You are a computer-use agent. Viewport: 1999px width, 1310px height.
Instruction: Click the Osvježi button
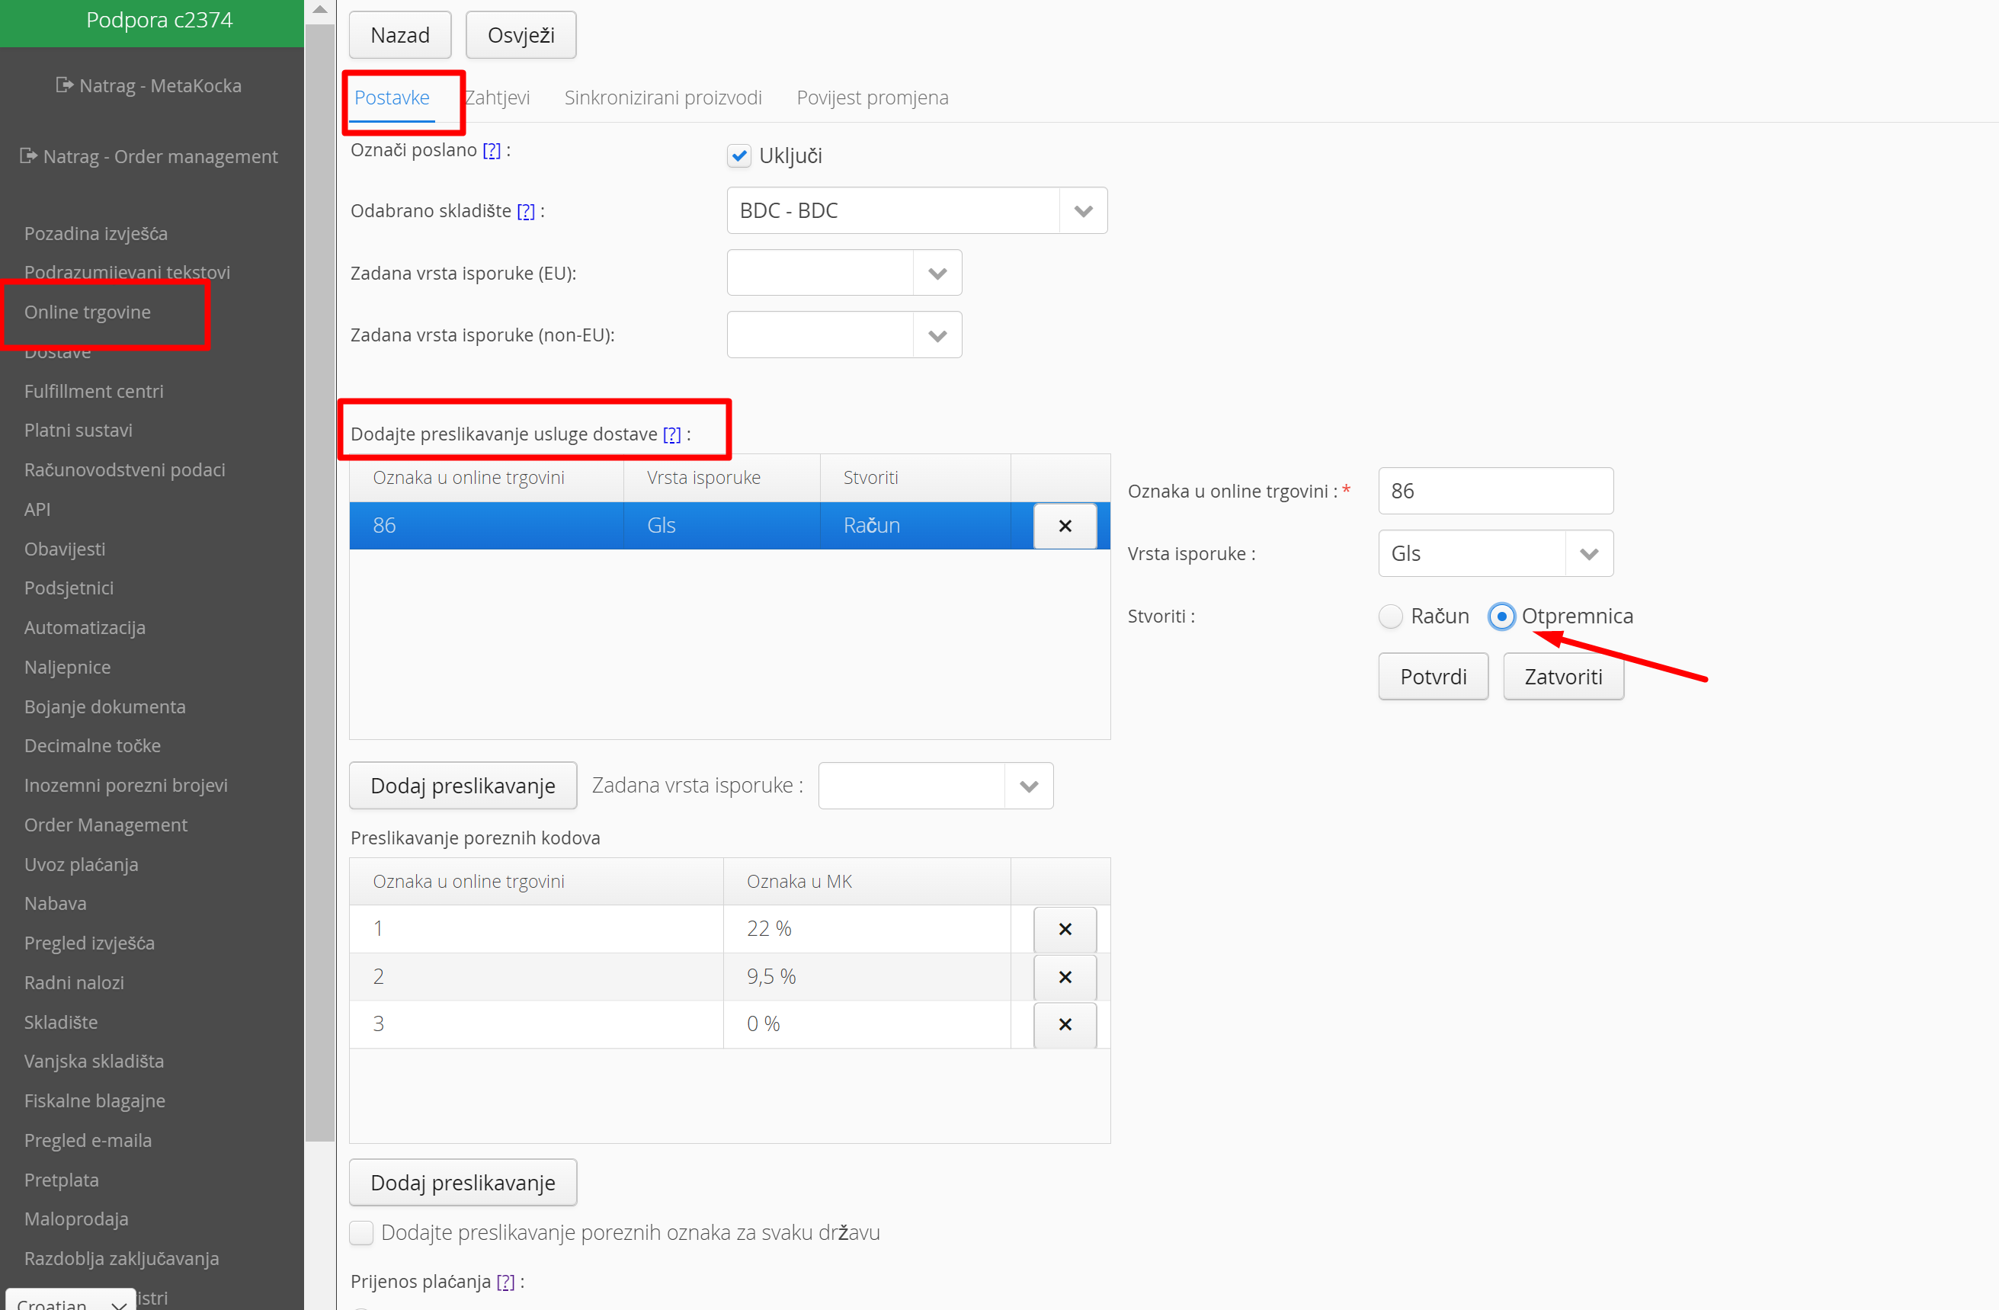(521, 35)
